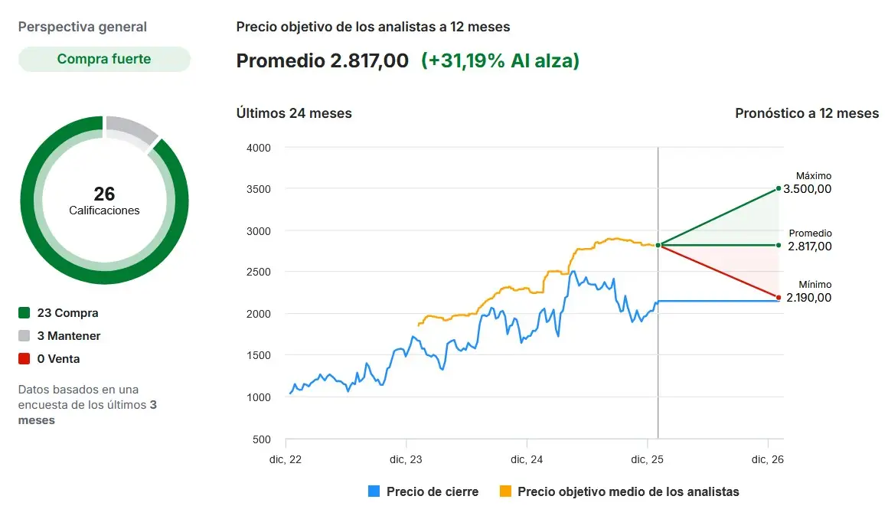Click the Promedio 2.817,00 forecast endpoint dot
The width and height of the screenshot is (888, 519).
click(779, 245)
